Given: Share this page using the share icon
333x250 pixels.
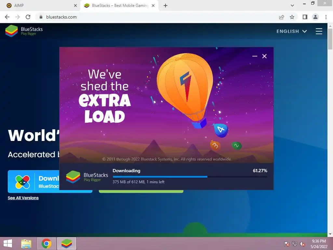Looking at the screenshot, I should (x=282, y=17).
